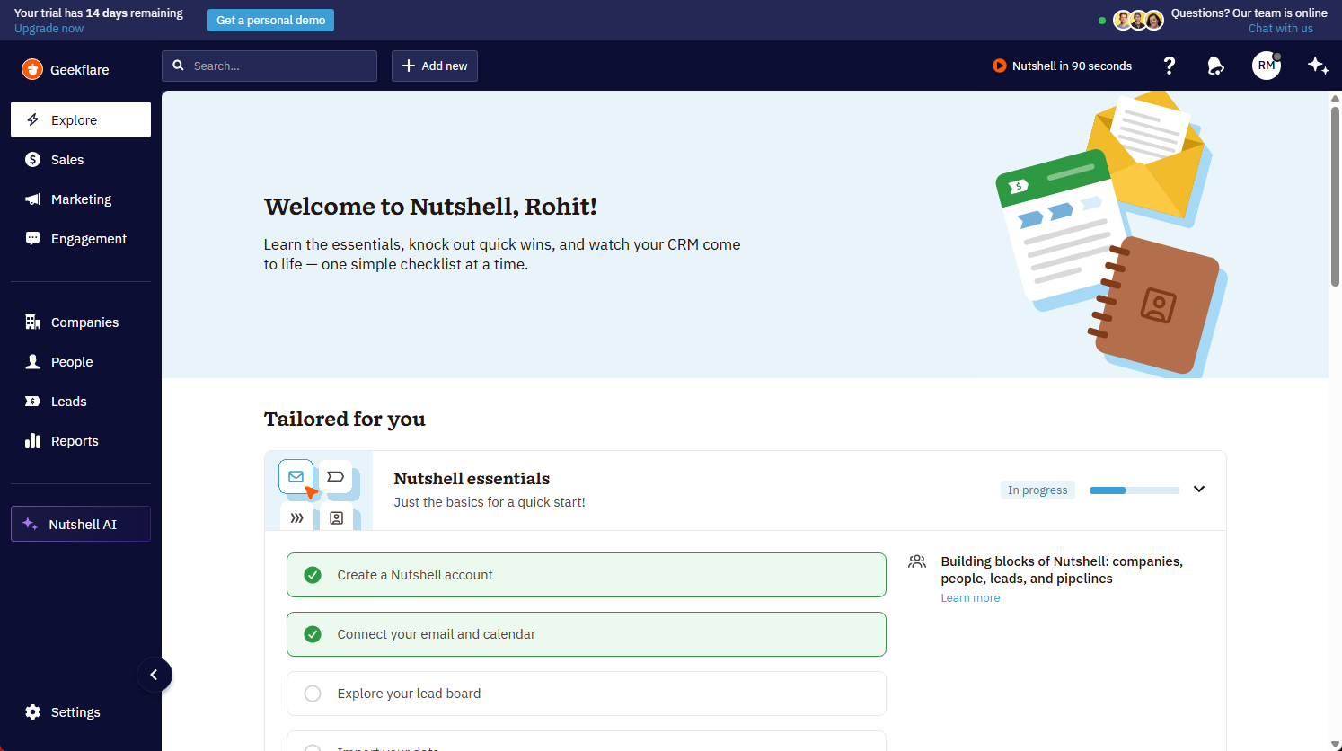Click the Upgrade now link
The height and width of the screenshot is (751, 1342).
(x=49, y=29)
